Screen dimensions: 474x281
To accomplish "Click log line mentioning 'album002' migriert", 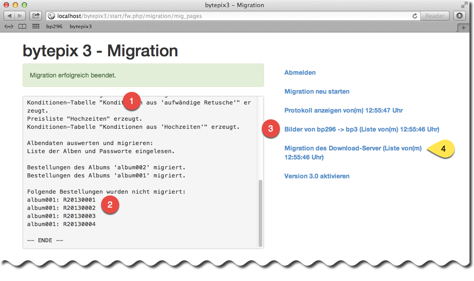I will pos(106,168).
